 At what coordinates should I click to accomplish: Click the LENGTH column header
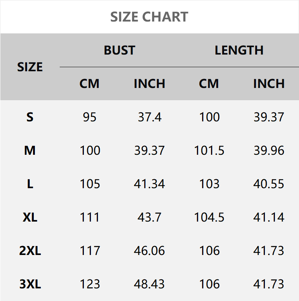239,50
